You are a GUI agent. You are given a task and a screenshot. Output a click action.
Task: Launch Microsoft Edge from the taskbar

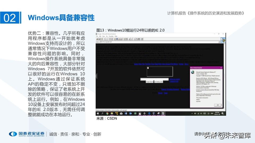coord(149,114)
